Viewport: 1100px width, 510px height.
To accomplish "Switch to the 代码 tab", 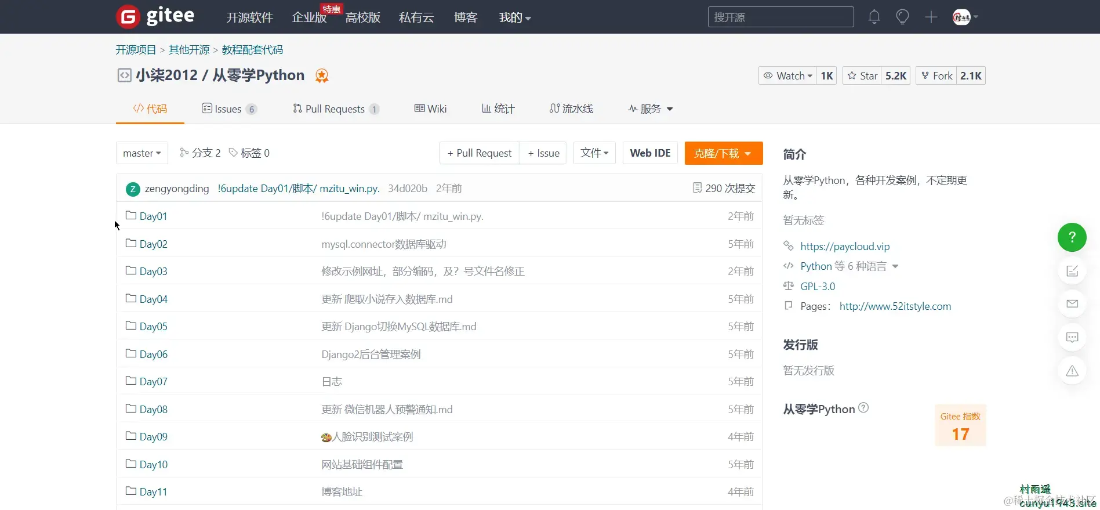I will click(150, 109).
